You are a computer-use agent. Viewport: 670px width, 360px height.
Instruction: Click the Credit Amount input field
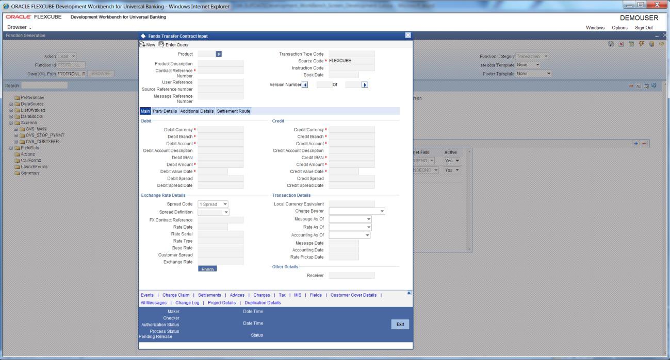click(x=352, y=164)
